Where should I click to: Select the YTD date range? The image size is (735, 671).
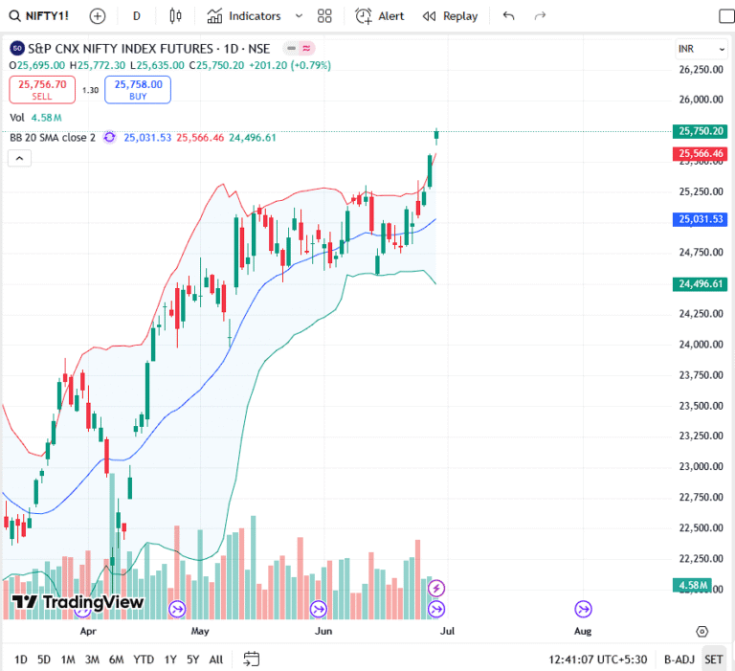click(x=144, y=660)
